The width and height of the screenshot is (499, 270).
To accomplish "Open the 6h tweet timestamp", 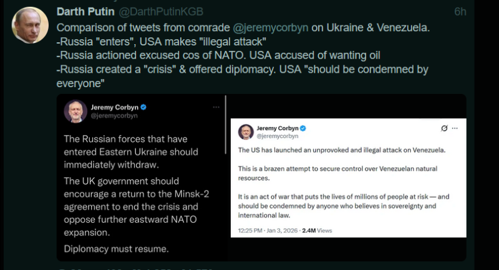I will (x=460, y=12).
